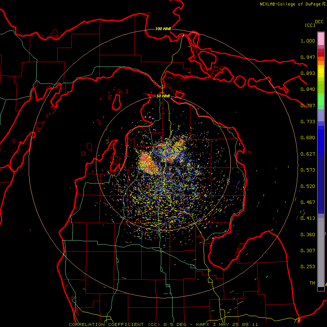327x327 pixels.
Task: Click 'CORRELATION COEFFICIENT' in the bottom caption
Action: click(x=106, y=324)
